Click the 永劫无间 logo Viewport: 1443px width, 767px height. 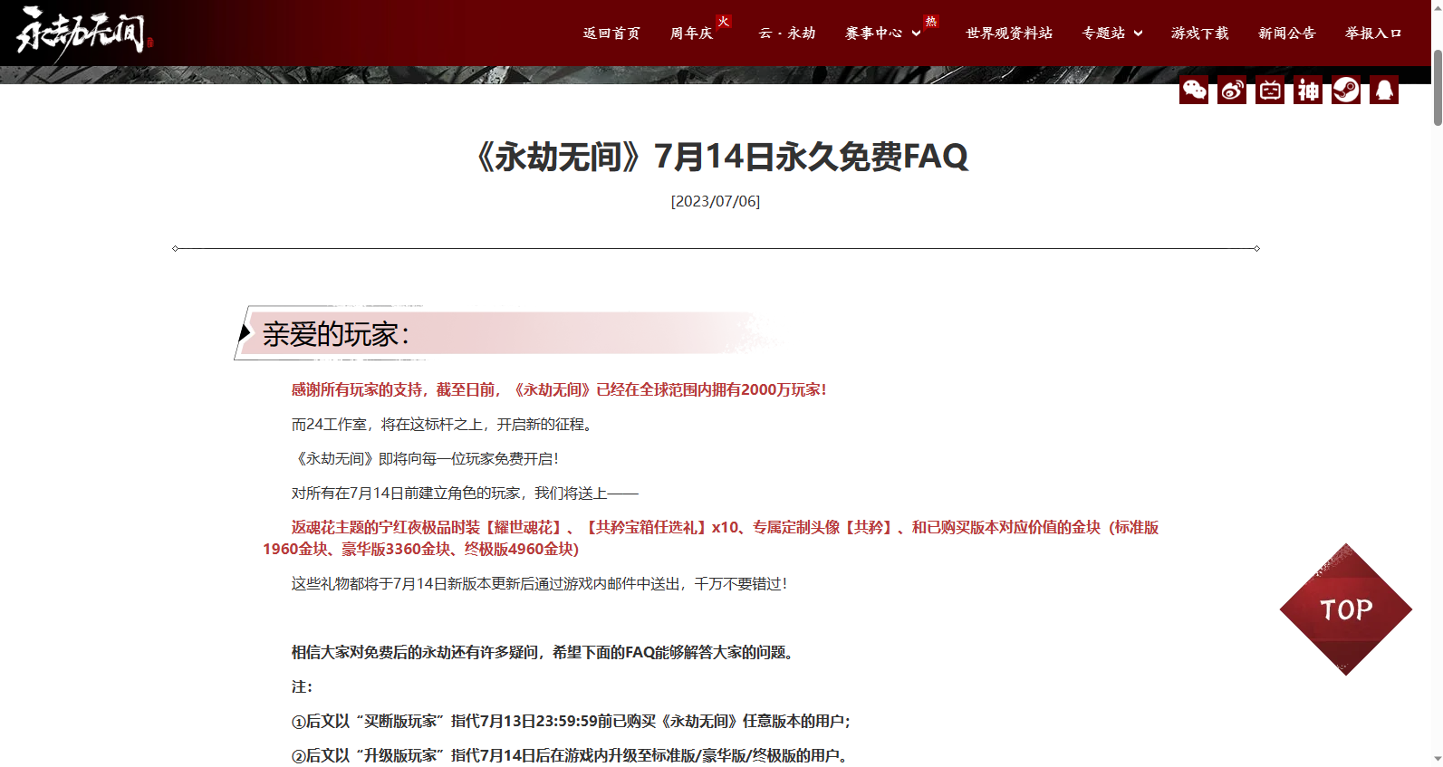[x=83, y=34]
